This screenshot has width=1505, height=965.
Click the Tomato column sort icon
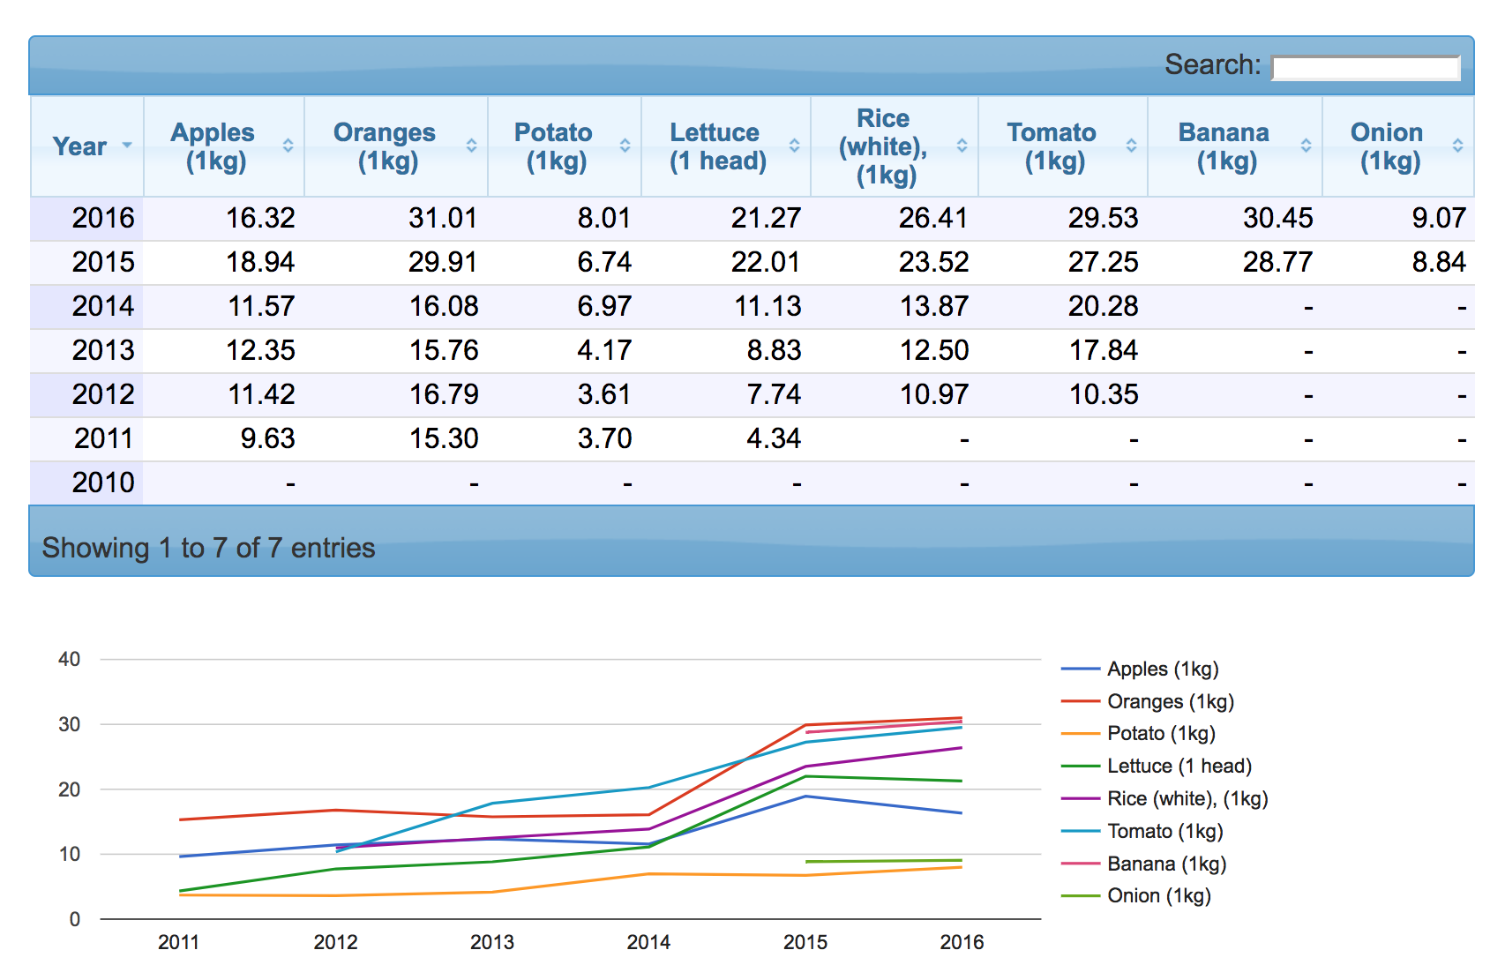pos(1131,146)
